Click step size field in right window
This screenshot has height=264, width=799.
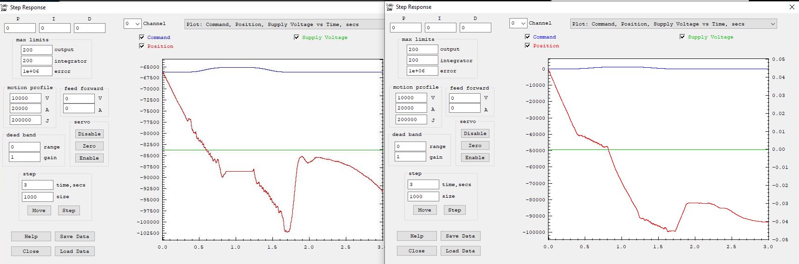click(423, 196)
